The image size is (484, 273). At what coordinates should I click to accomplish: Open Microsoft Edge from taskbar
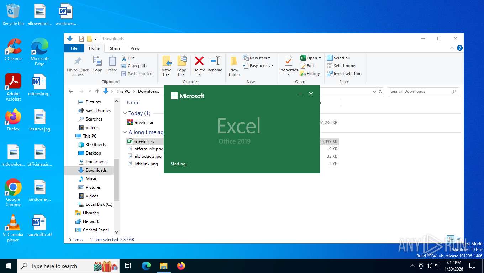click(146, 266)
